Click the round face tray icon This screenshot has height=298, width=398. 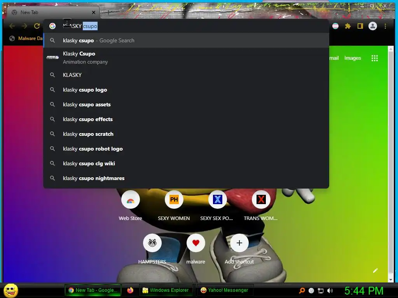(x=311, y=291)
